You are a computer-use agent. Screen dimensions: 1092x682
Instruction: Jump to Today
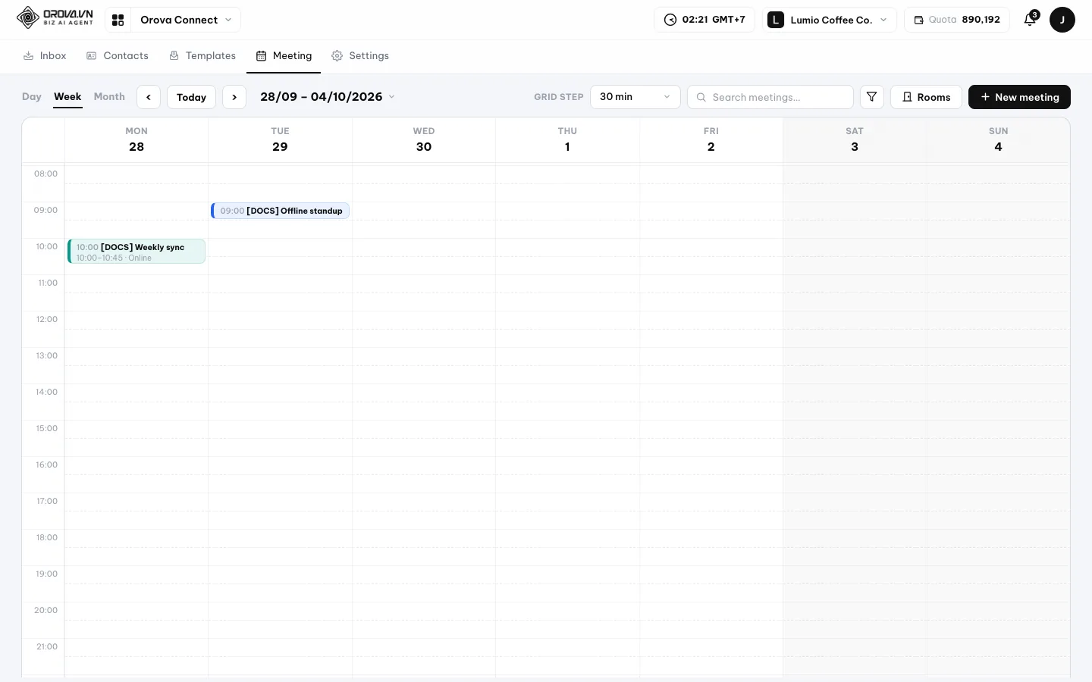[191, 97]
